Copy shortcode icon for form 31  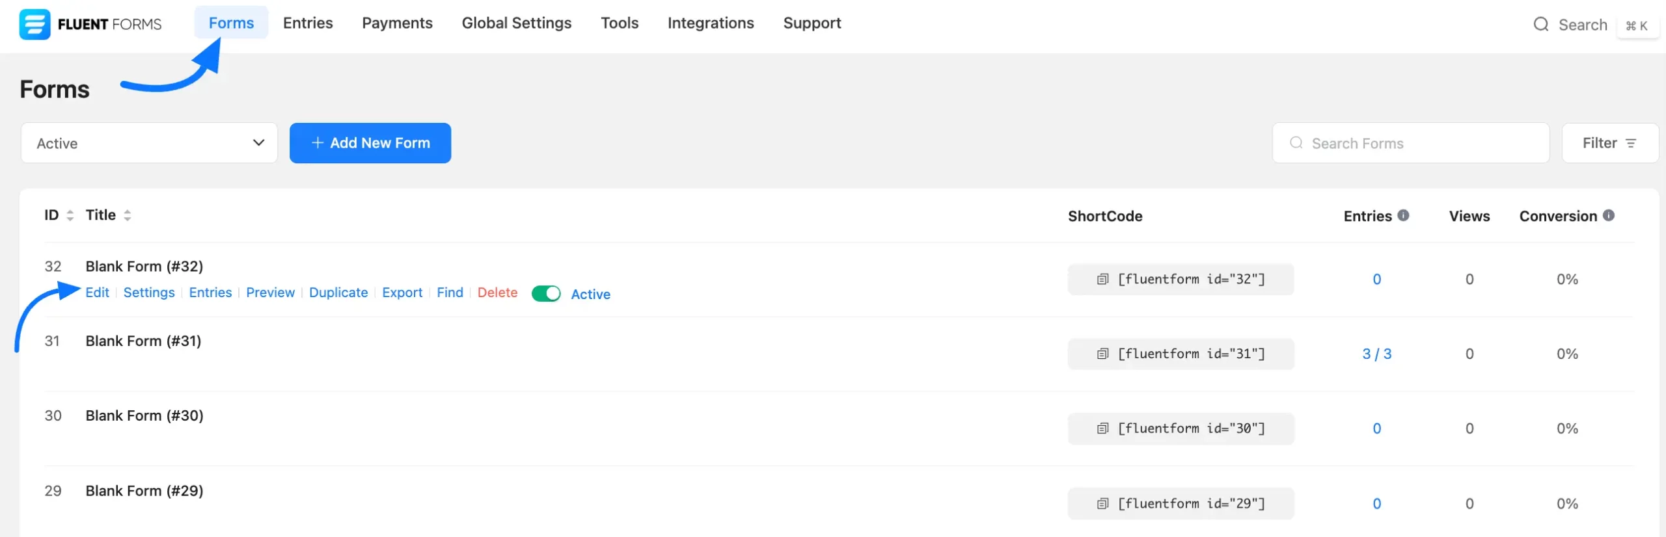[1102, 354]
